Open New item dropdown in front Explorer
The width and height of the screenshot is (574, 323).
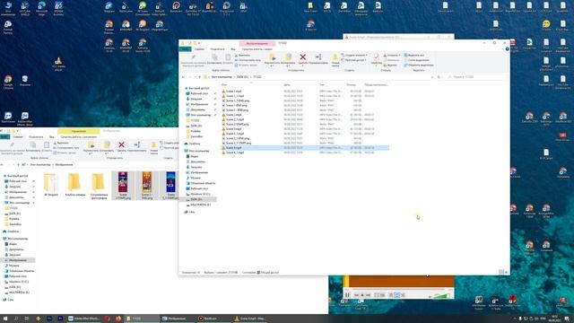point(354,56)
